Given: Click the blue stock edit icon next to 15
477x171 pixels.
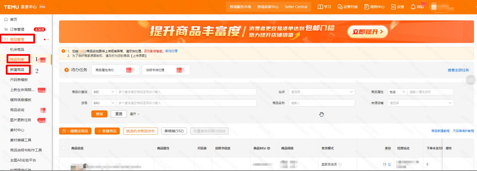Looking at the screenshot, I should 389,164.
